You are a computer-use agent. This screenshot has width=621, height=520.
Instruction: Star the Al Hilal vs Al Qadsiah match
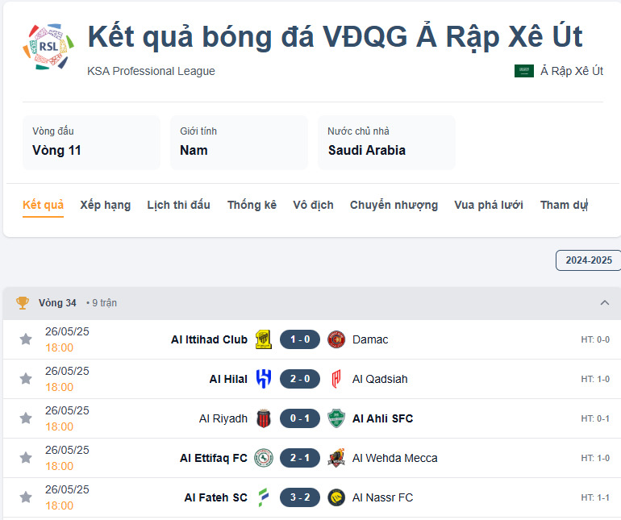[26, 379]
